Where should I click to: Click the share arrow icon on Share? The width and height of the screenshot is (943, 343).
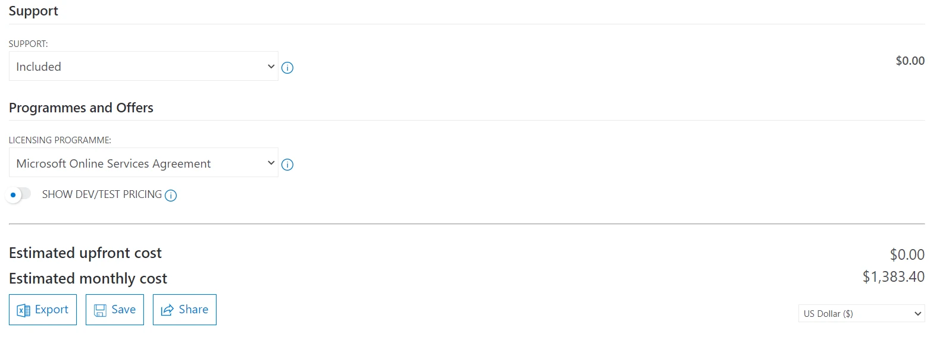(x=168, y=310)
